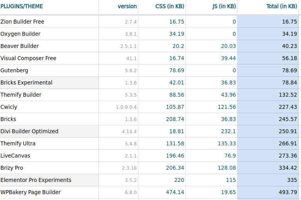The width and height of the screenshot is (301, 200).
Task: Sort by JS (in KB) column header
Action: pyautogui.click(x=224, y=6)
